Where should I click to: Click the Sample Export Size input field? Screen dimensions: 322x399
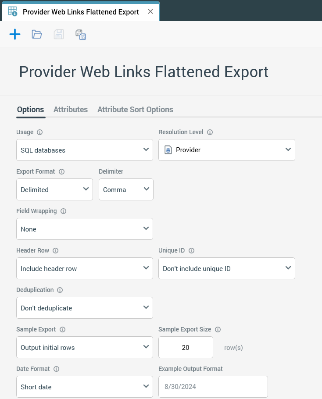[x=186, y=347]
